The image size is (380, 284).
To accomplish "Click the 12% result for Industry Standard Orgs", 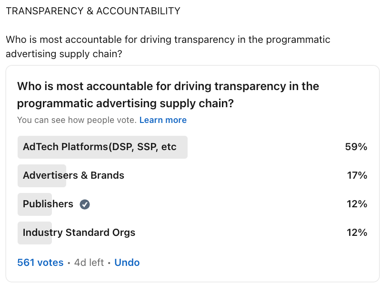I will pos(357,233).
